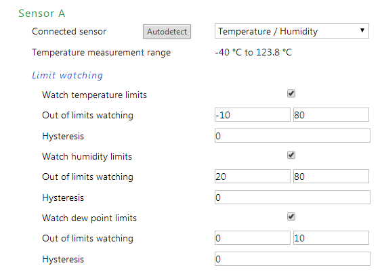The height and width of the screenshot is (280, 382).
Task: Select the humidity lower limit field showing 20
Action: click(x=253, y=177)
